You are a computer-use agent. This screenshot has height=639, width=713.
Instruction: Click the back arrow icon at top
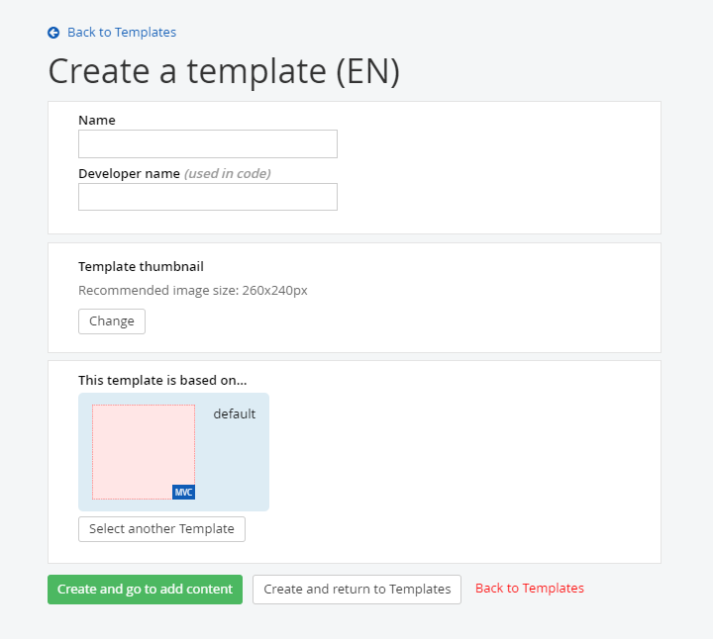tap(53, 33)
